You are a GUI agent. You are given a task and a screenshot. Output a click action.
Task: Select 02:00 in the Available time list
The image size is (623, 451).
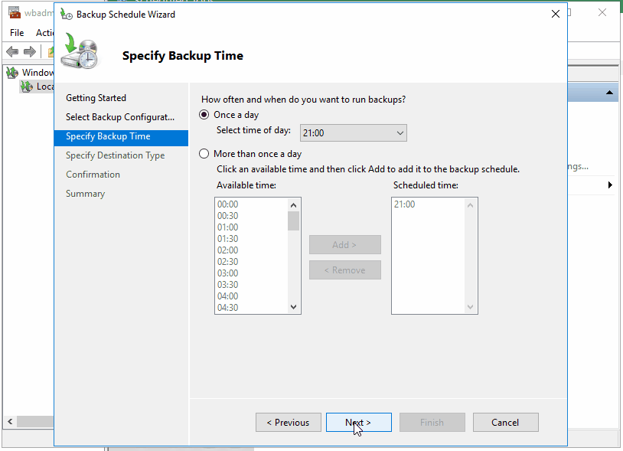tap(229, 250)
